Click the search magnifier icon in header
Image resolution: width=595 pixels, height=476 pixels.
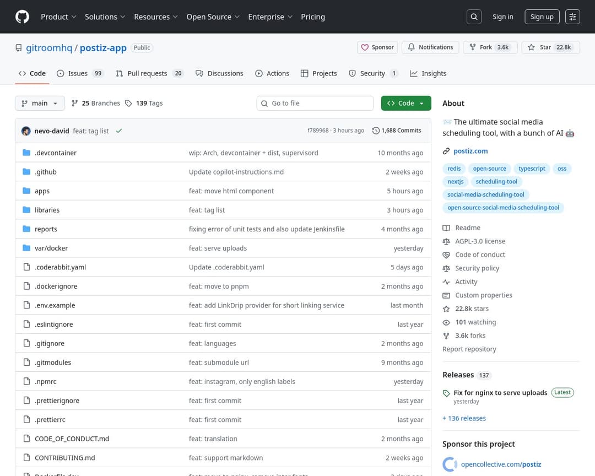(474, 17)
